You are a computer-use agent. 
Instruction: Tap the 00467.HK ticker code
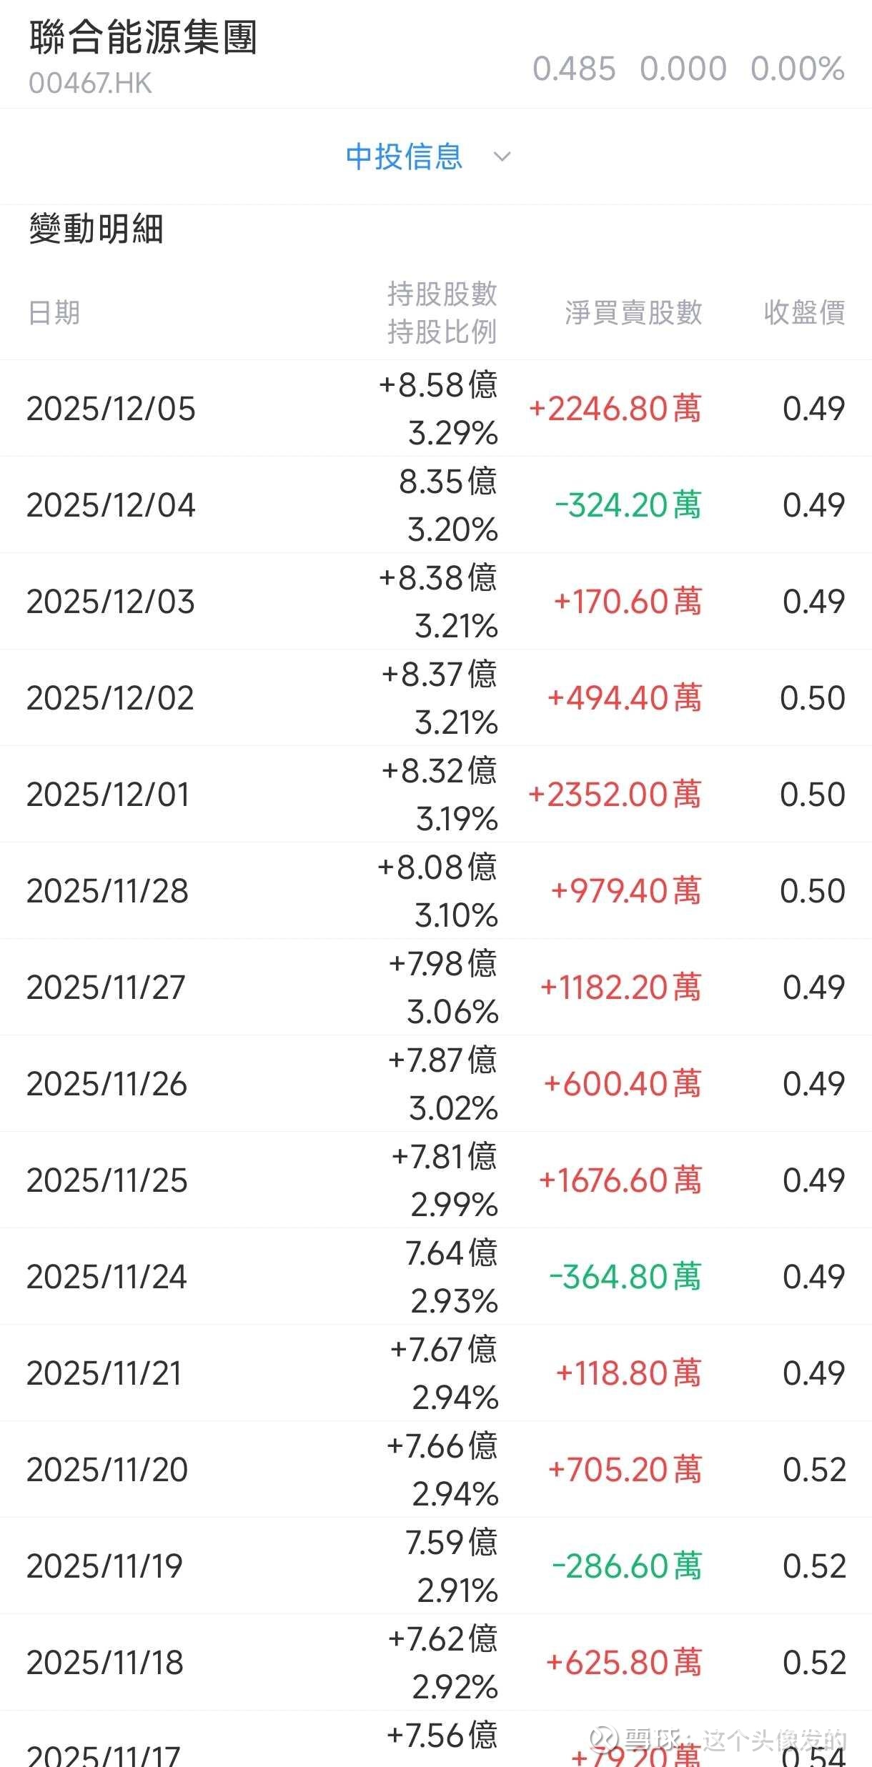pos(90,84)
